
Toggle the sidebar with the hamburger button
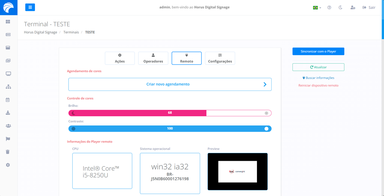pos(30,7)
